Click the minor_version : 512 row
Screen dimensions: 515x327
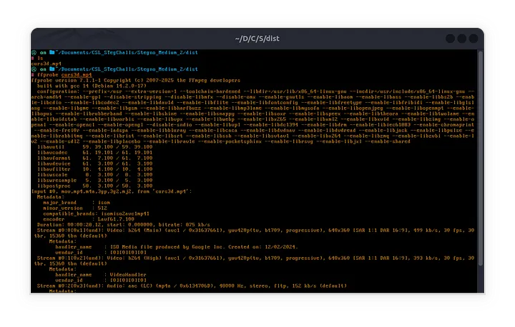(75, 208)
